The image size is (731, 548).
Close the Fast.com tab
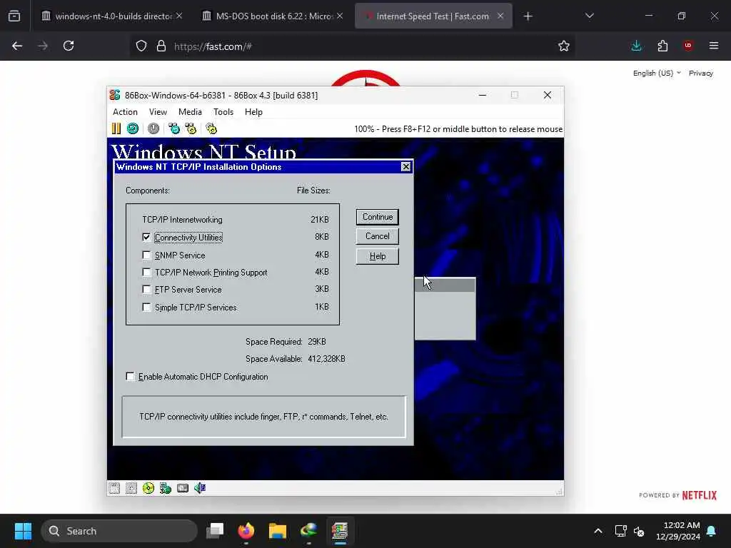coord(500,16)
